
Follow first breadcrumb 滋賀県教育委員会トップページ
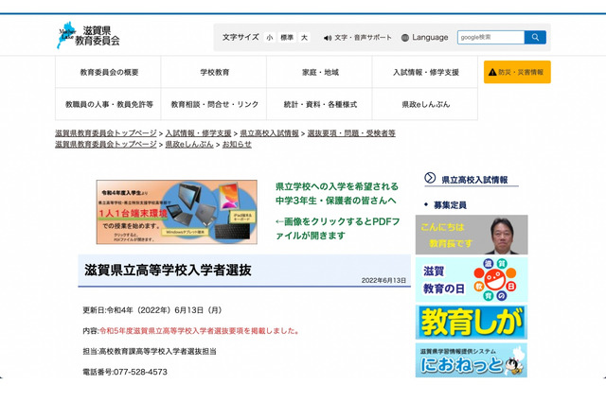[105, 133]
